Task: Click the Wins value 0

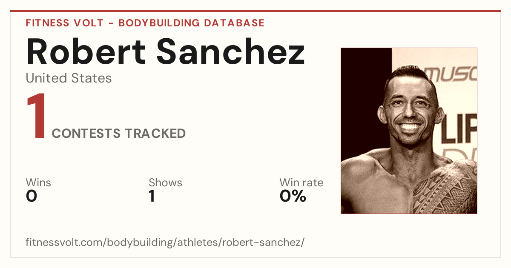Action: pyautogui.click(x=32, y=196)
